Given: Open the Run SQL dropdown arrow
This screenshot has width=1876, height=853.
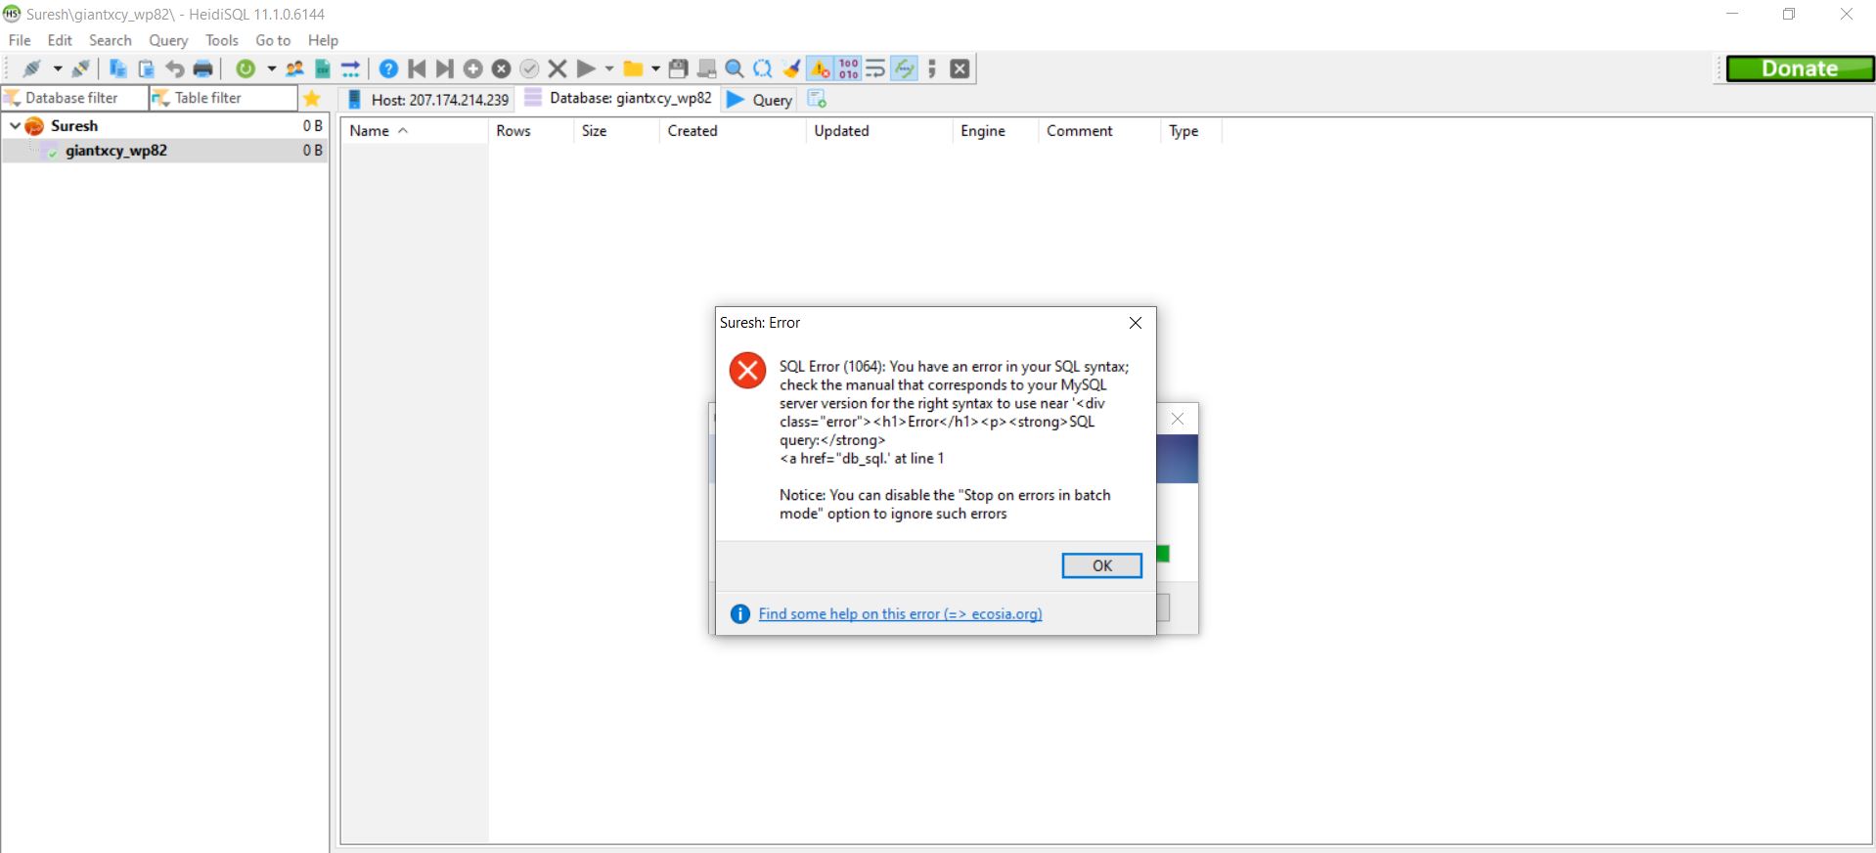Looking at the screenshot, I should (x=609, y=68).
